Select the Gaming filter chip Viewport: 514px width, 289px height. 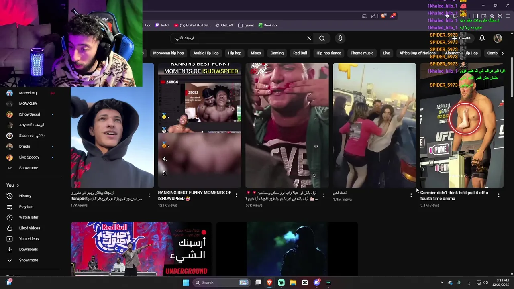point(277,53)
